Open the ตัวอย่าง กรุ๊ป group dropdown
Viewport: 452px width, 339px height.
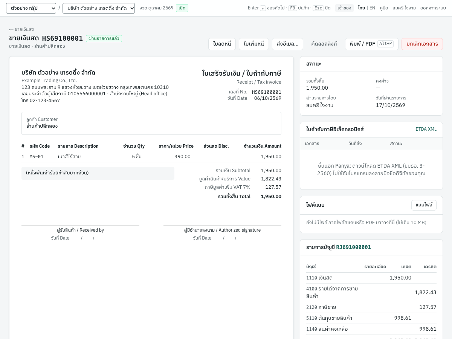31,8
